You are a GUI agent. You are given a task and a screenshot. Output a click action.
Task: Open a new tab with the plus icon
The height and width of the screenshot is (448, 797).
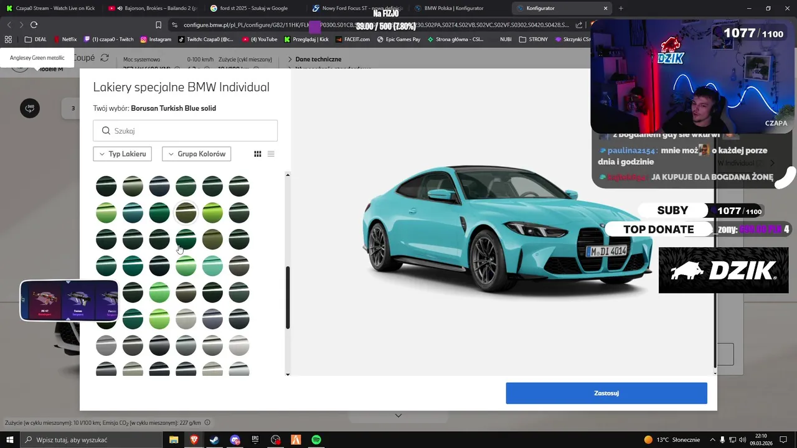[x=621, y=8]
